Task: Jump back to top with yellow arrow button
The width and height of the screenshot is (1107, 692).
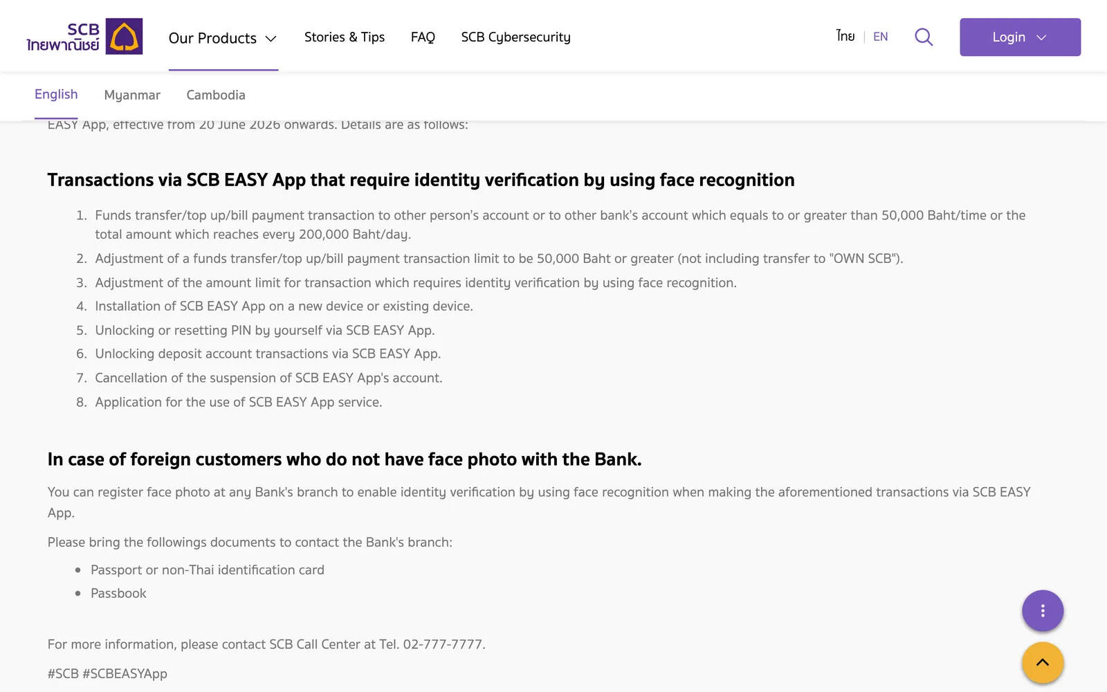Action: pyautogui.click(x=1043, y=663)
